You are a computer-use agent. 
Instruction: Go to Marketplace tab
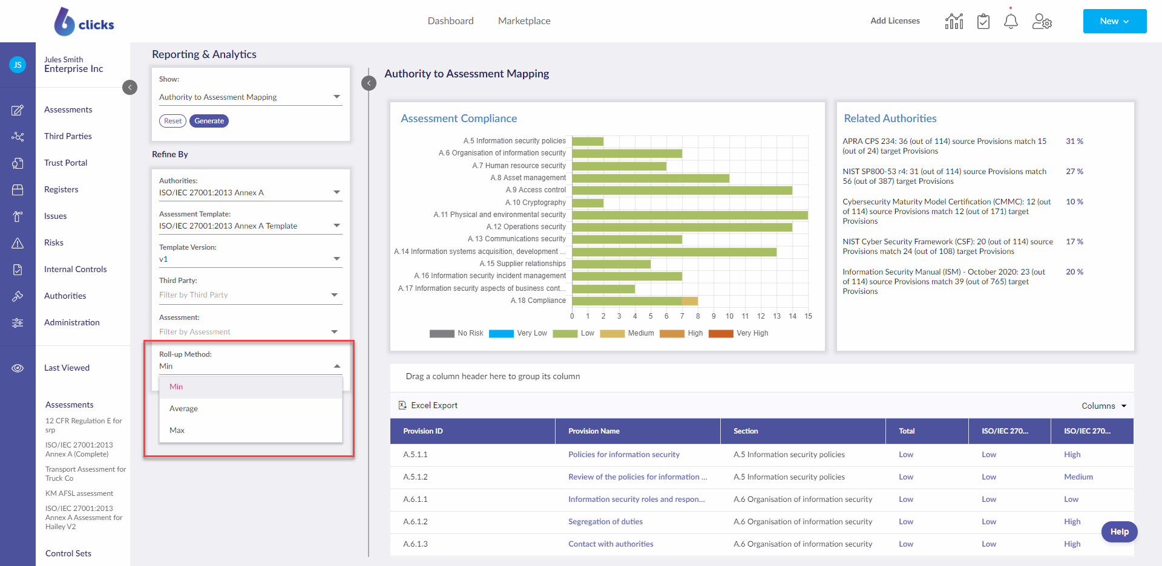tap(524, 21)
